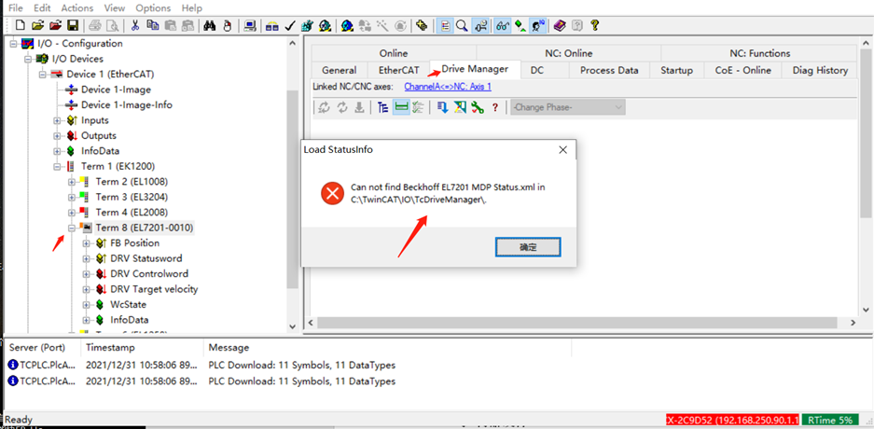Screen dimensions: 874x429
Task: Toggle the glasses watch toolbar button
Action: click(504, 25)
